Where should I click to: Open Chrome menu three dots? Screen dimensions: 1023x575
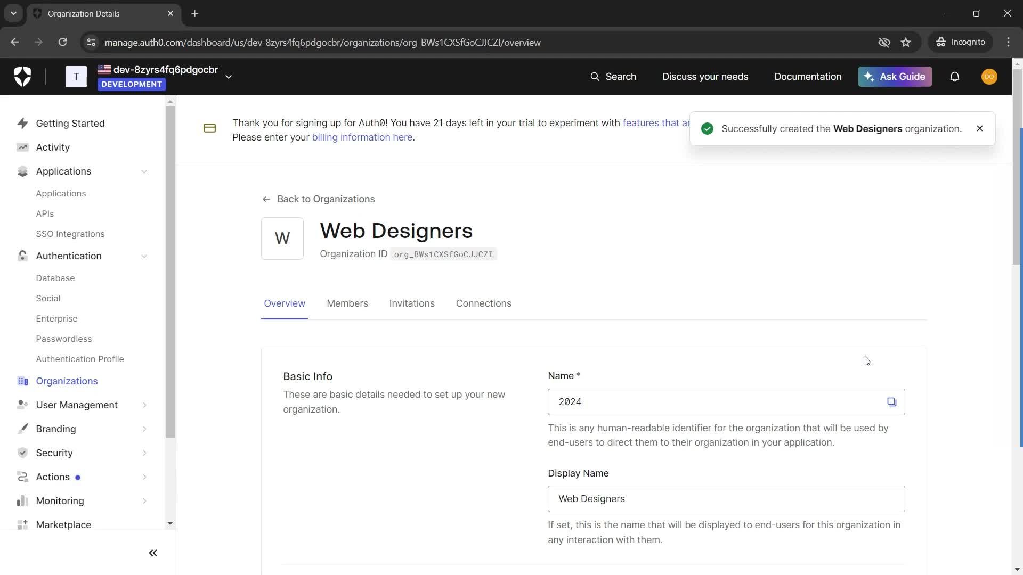pyautogui.click(x=1008, y=42)
